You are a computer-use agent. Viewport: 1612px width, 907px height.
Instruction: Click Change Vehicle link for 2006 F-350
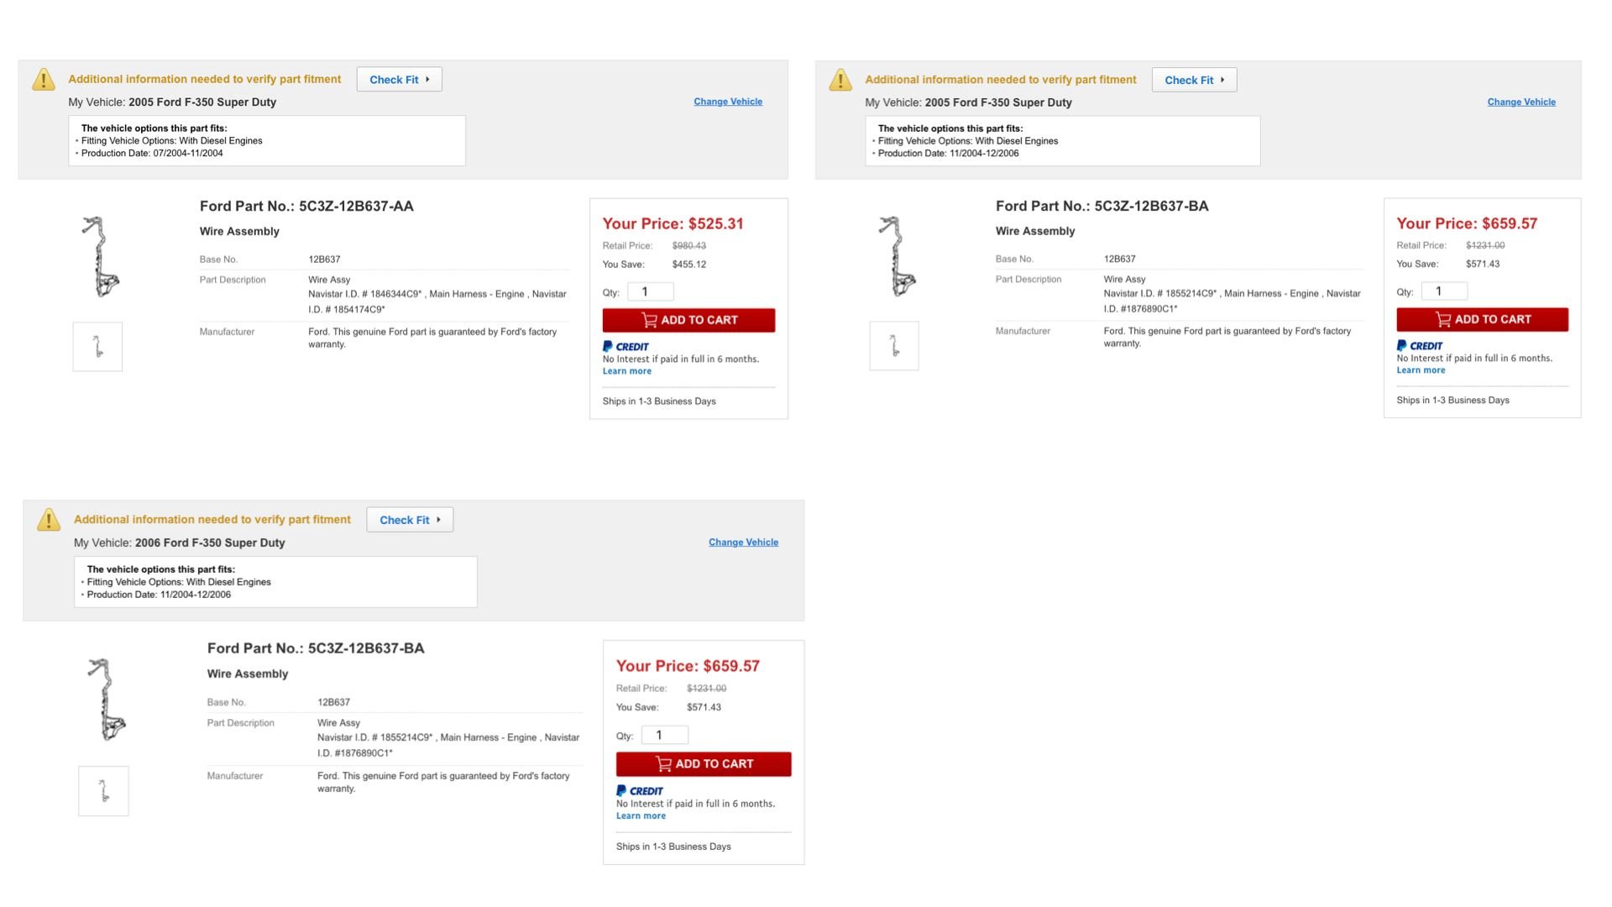[x=743, y=543]
